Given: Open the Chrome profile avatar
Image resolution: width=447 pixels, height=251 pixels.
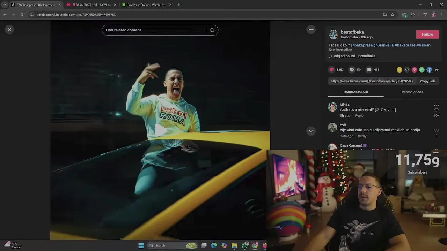Looking at the screenshot, I should (x=433, y=15).
